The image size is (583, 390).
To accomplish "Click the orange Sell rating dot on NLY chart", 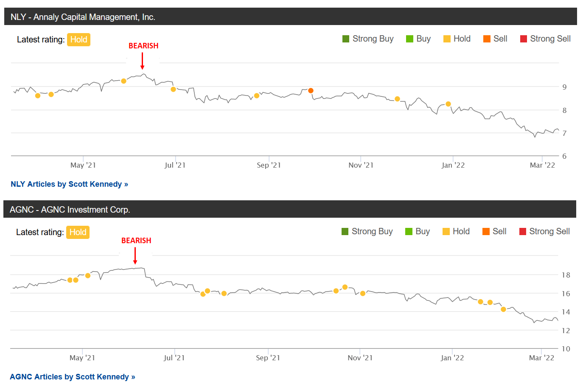I will (x=311, y=90).
